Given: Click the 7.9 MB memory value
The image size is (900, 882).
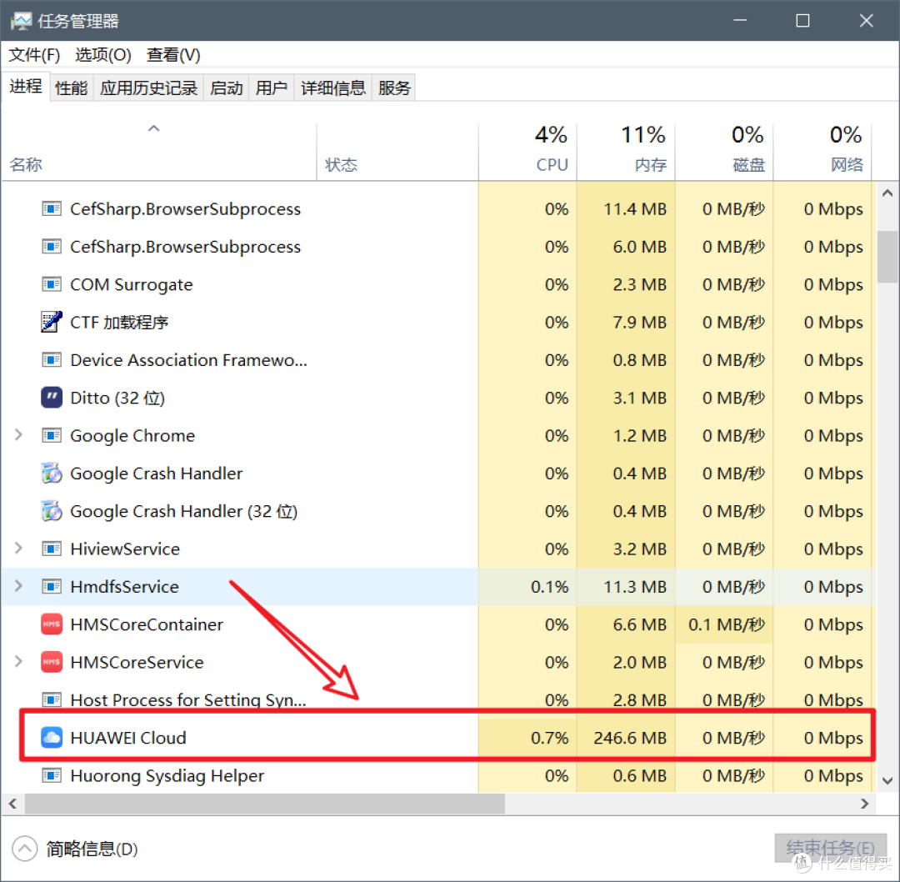Looking at the screenshot, I should click(x=639, y=322).
